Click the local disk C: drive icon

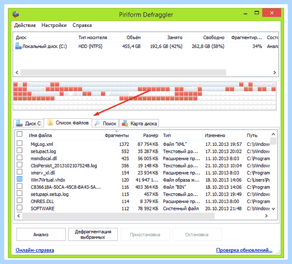(x=18, y=46)
